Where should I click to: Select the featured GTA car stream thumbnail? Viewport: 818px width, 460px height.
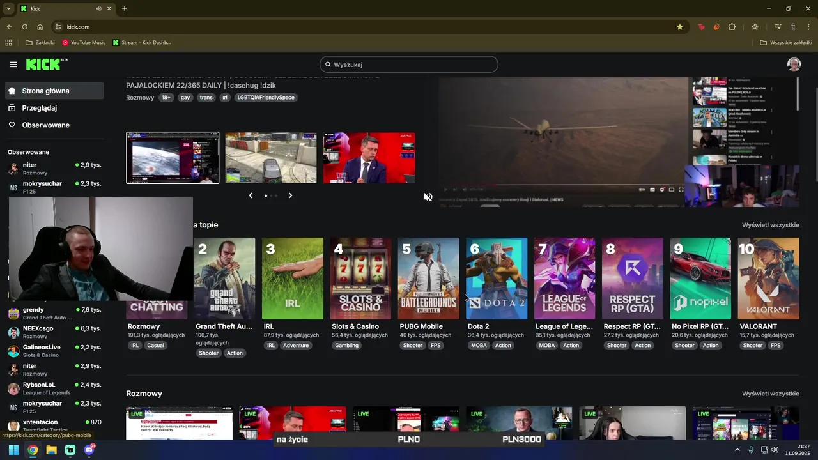271,158
